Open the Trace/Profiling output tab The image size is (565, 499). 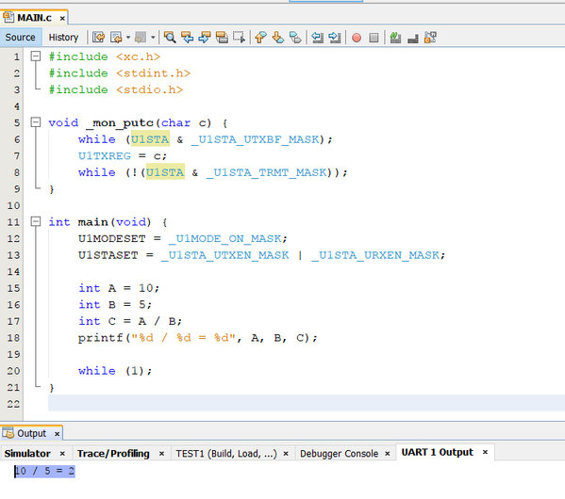click(113, 453)
